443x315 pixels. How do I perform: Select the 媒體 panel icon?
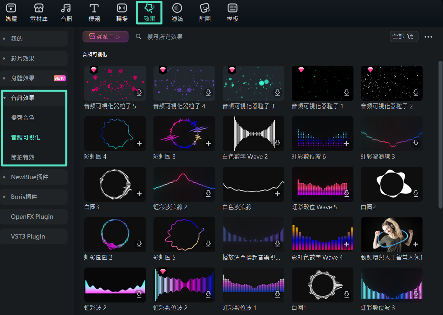click(x=11, y=13)
